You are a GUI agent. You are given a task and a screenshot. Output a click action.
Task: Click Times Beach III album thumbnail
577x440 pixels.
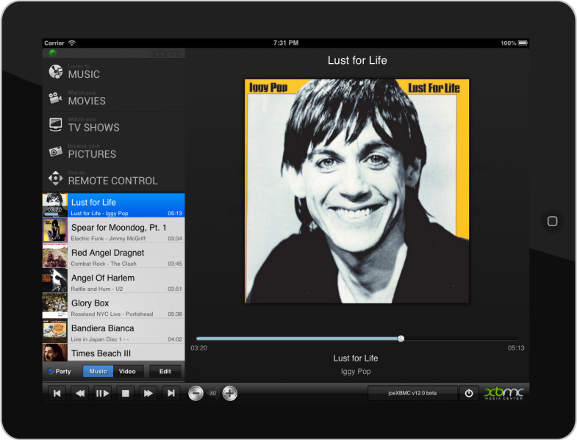[x=55, y=353]
